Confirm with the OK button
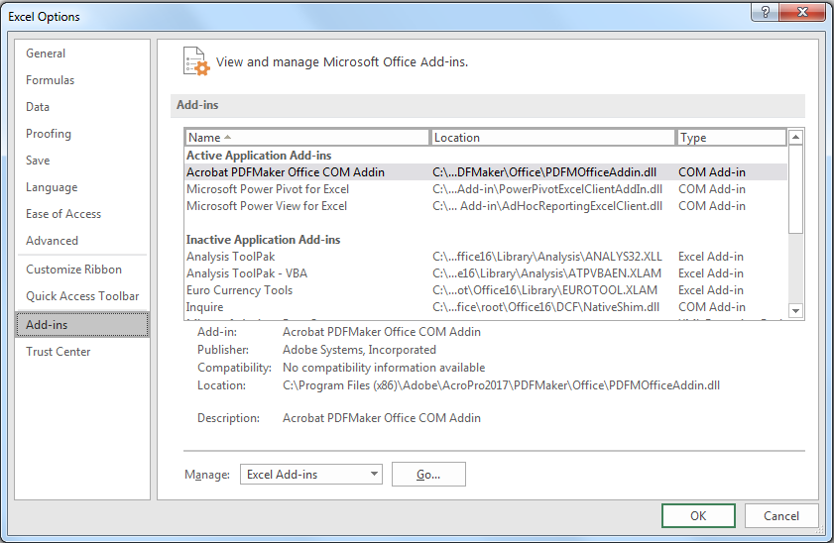Viewport: 834px width, 543px height. [698, 516]
